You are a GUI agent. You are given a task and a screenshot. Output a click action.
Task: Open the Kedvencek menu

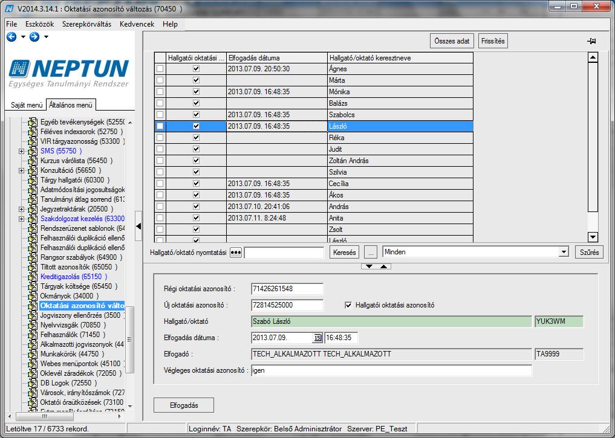pos(137,24)
